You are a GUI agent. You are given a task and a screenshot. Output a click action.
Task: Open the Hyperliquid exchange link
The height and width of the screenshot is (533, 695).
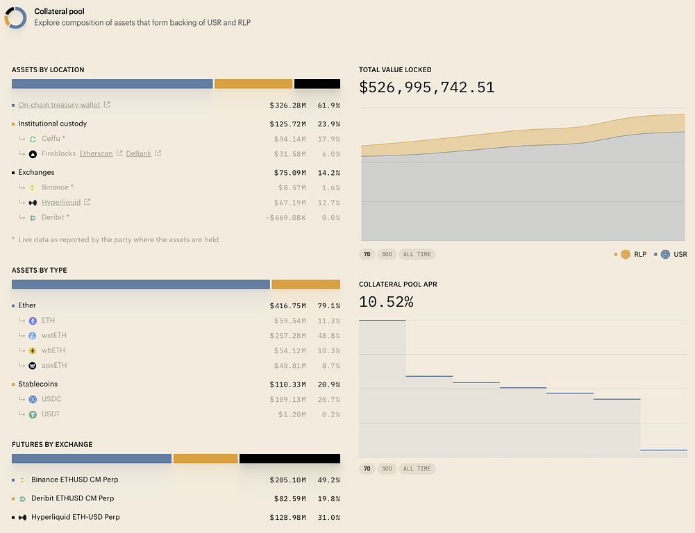click(61, 203)
